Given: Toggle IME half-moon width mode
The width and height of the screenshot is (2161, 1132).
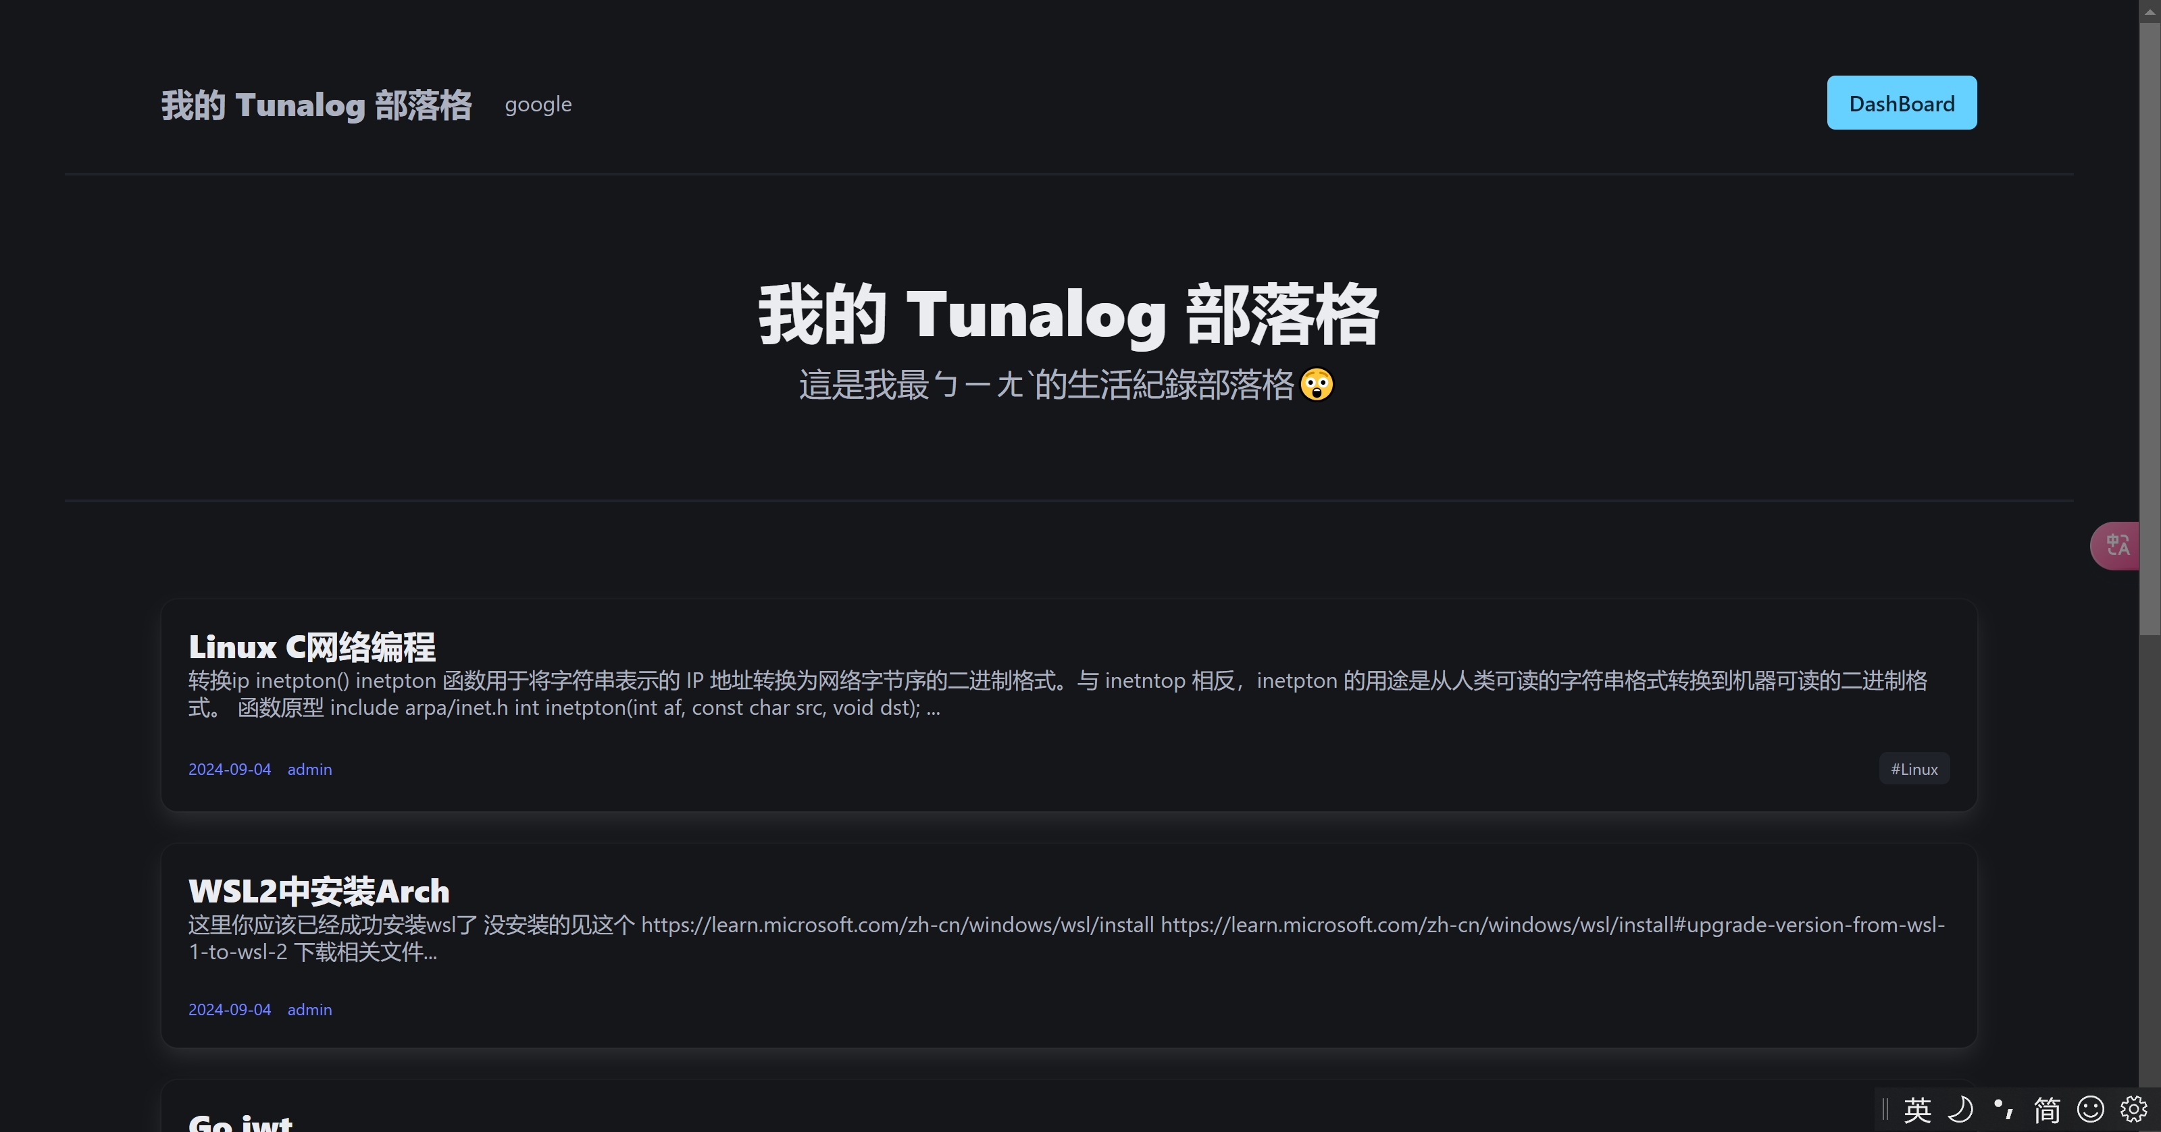Looking at the screenshot, I should tap(1960, 1109).
